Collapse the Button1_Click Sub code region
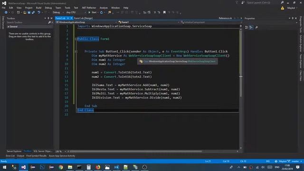Viewport: 304px width, 171px height. (x=76, y=51)
